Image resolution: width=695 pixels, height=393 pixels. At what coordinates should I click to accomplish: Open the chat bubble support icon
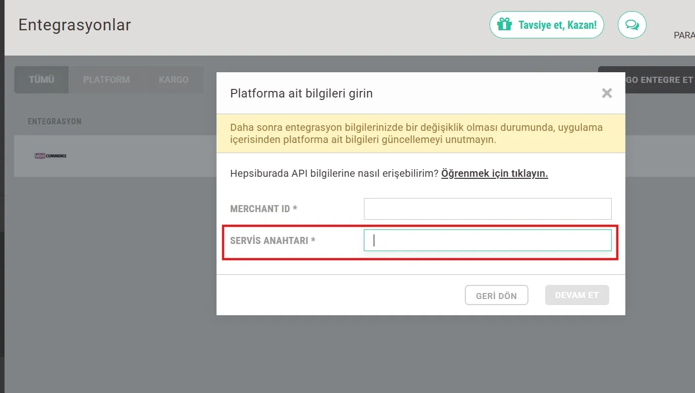point(632,25)
